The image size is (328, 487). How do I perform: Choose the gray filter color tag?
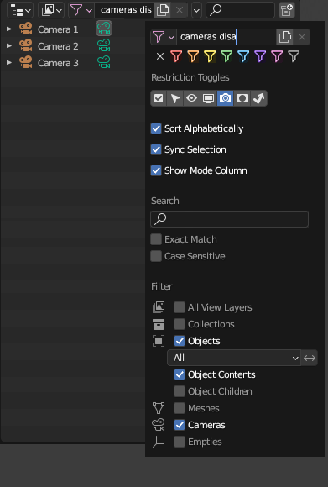point(294,56)
